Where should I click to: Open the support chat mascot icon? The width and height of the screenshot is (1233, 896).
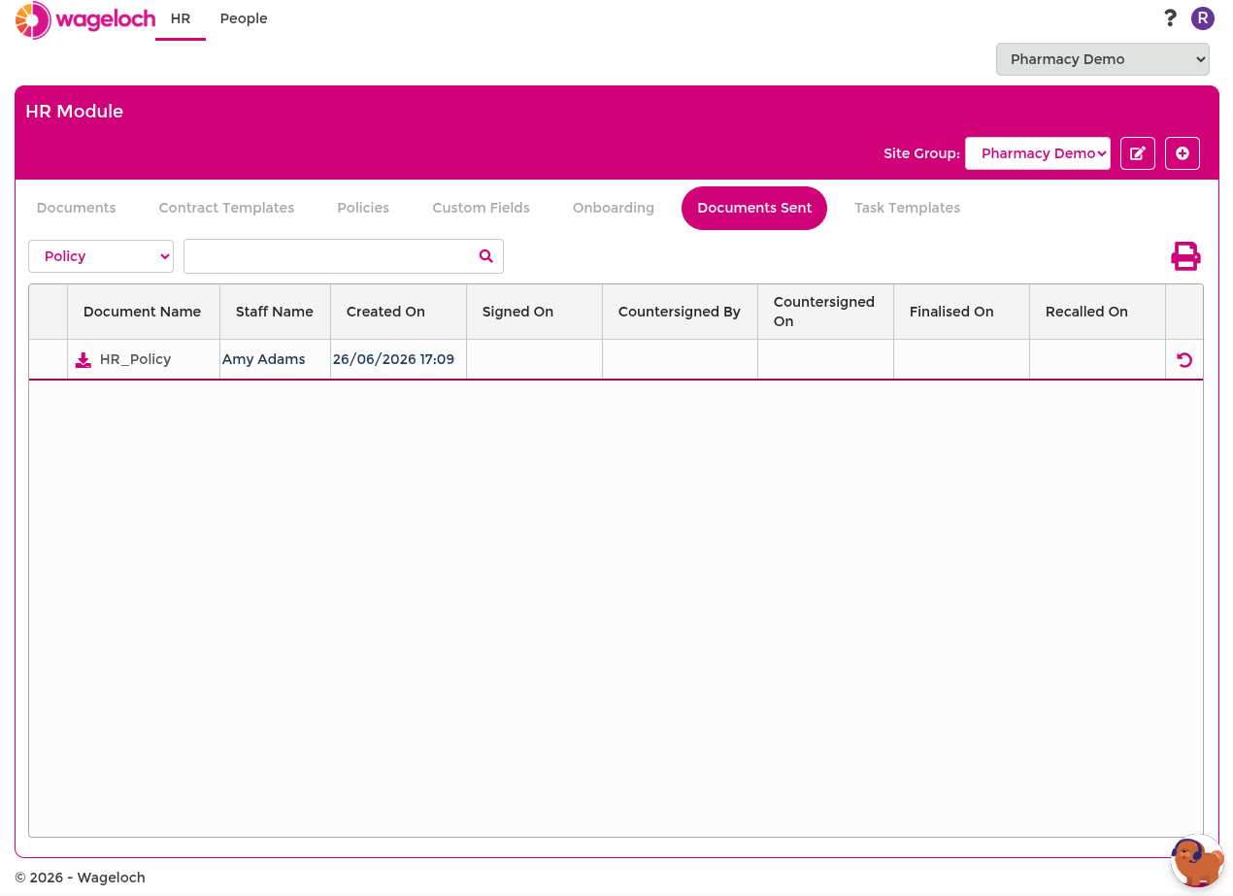(1197, 861)
